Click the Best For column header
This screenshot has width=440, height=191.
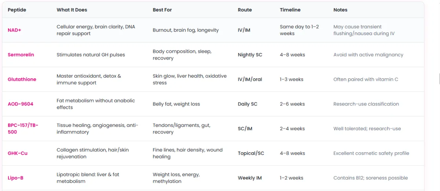tap(162, 10)
